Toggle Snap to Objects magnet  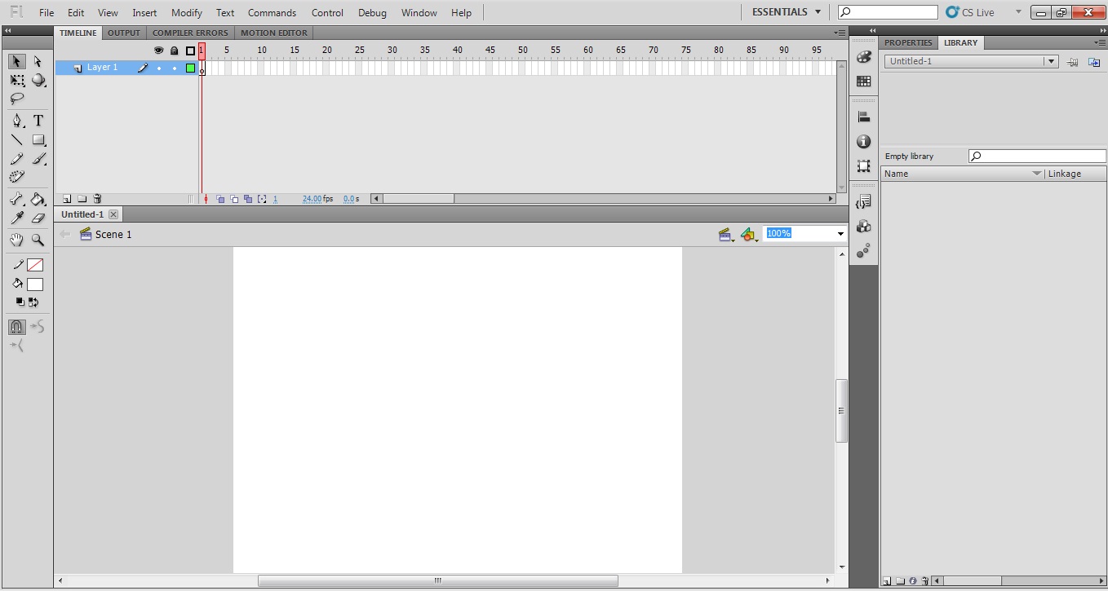tap(16, 327)
